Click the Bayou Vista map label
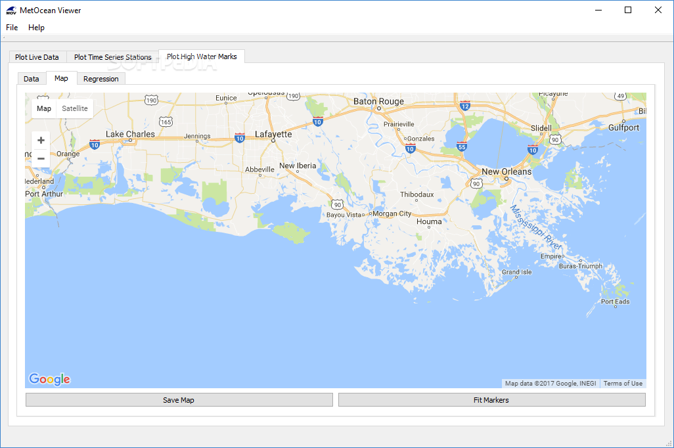This screenshot has width=674, height=448. click(x=344, y=215)
